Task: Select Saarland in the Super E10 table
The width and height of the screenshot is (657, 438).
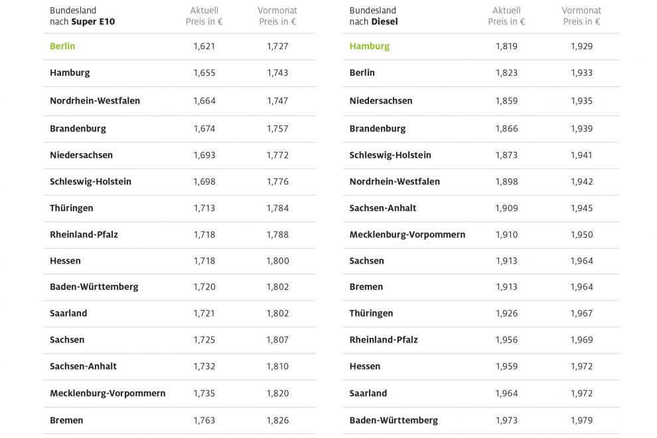Action: (68, 313)
